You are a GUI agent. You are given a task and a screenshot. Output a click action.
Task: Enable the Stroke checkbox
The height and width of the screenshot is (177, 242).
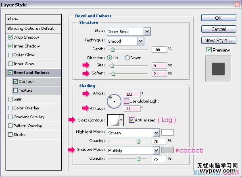tap(10, 135)
